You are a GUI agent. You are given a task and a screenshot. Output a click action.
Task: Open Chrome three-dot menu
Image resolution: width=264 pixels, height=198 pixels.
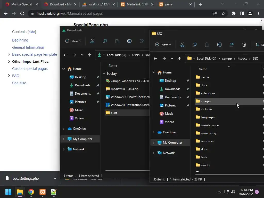[x=258, y=13]
